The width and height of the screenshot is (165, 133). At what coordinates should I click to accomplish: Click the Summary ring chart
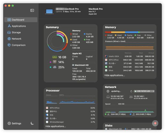(x=57, y=41)
